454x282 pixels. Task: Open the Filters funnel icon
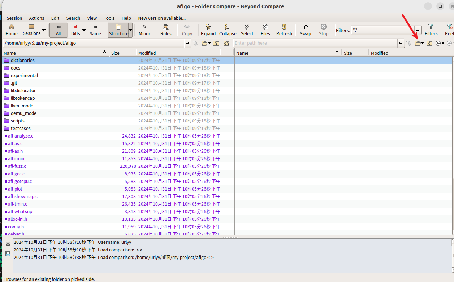431,30
